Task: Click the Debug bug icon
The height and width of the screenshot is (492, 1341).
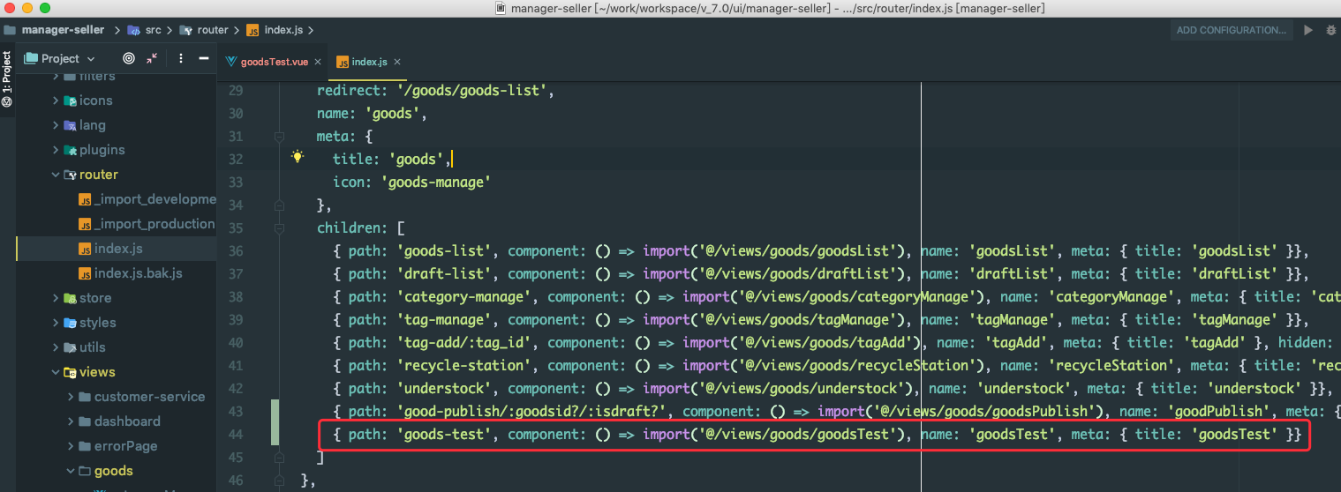Action: [1331, 30]
